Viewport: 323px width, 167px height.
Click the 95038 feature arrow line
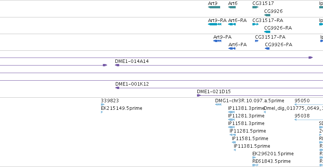pos(309,120)
